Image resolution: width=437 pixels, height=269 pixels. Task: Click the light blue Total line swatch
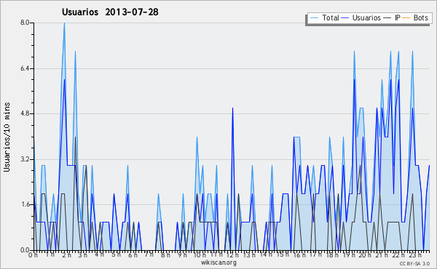pos(314,18)
